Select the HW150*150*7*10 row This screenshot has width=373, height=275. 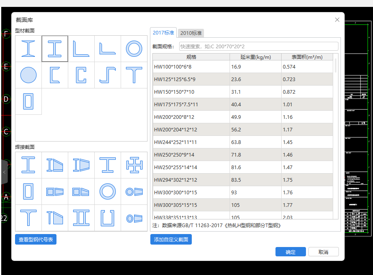243,92
